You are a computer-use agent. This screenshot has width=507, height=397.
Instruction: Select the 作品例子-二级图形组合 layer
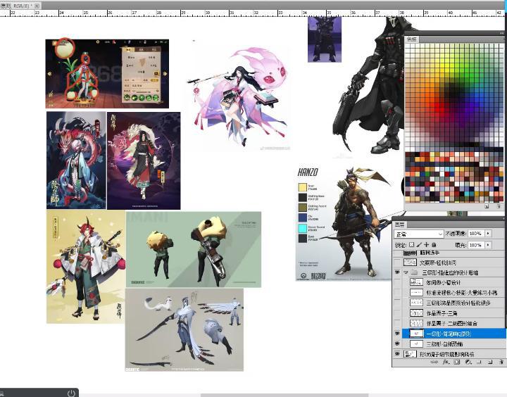coord(453,323)
